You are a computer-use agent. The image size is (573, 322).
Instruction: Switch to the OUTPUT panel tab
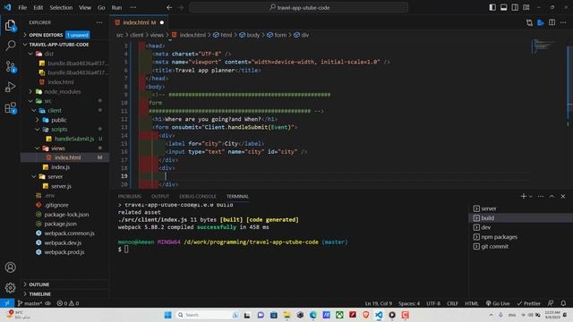coord(160,197)
